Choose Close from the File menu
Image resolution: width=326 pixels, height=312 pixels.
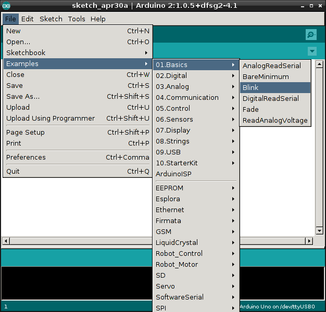(78, 74)
